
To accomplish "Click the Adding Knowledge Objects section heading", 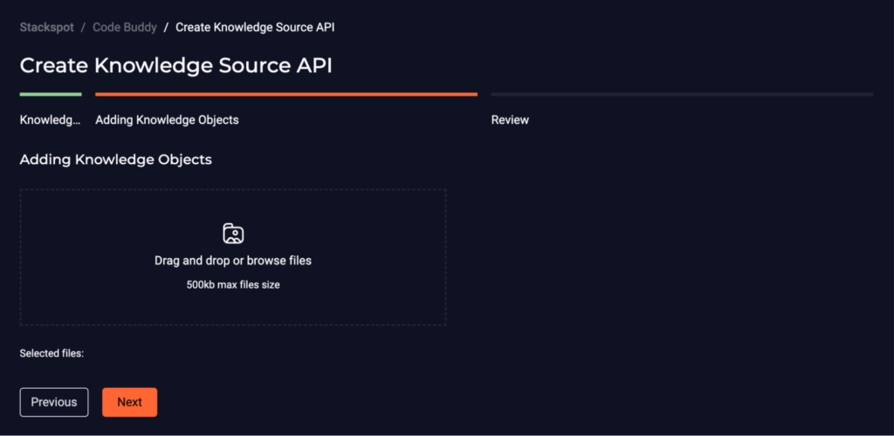I will tap(116, 160).
